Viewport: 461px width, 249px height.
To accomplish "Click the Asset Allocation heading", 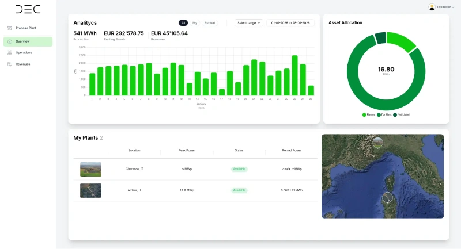I will 345,22.
